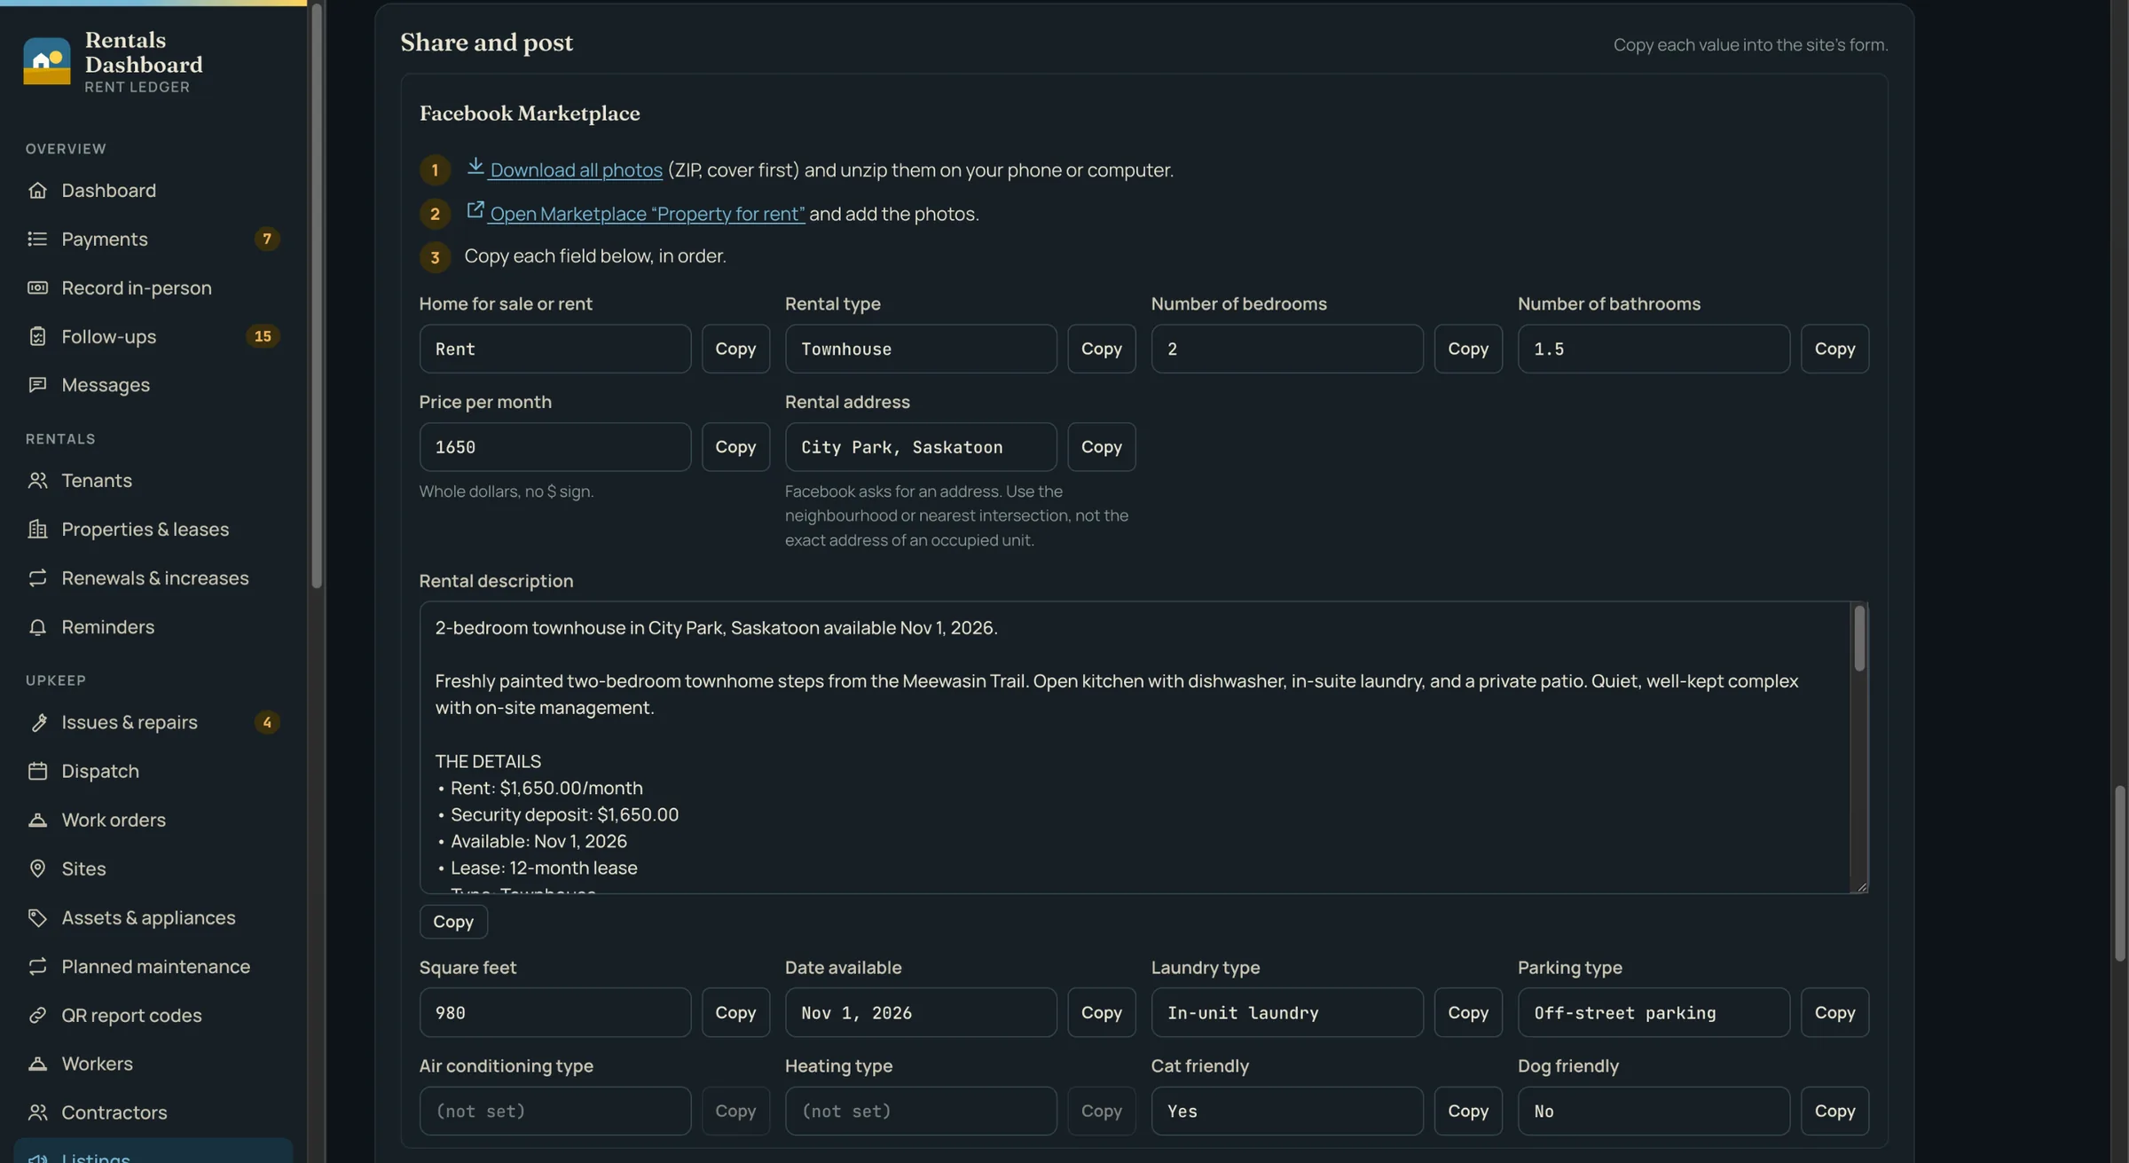This screenshot has height=1163, width=2129.
Task: Click the Workers hard-hat icon
Action: pyautogui.click(x=37, y=1064)
